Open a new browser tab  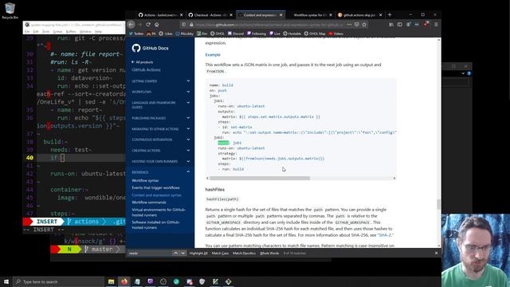coord(390,14)
